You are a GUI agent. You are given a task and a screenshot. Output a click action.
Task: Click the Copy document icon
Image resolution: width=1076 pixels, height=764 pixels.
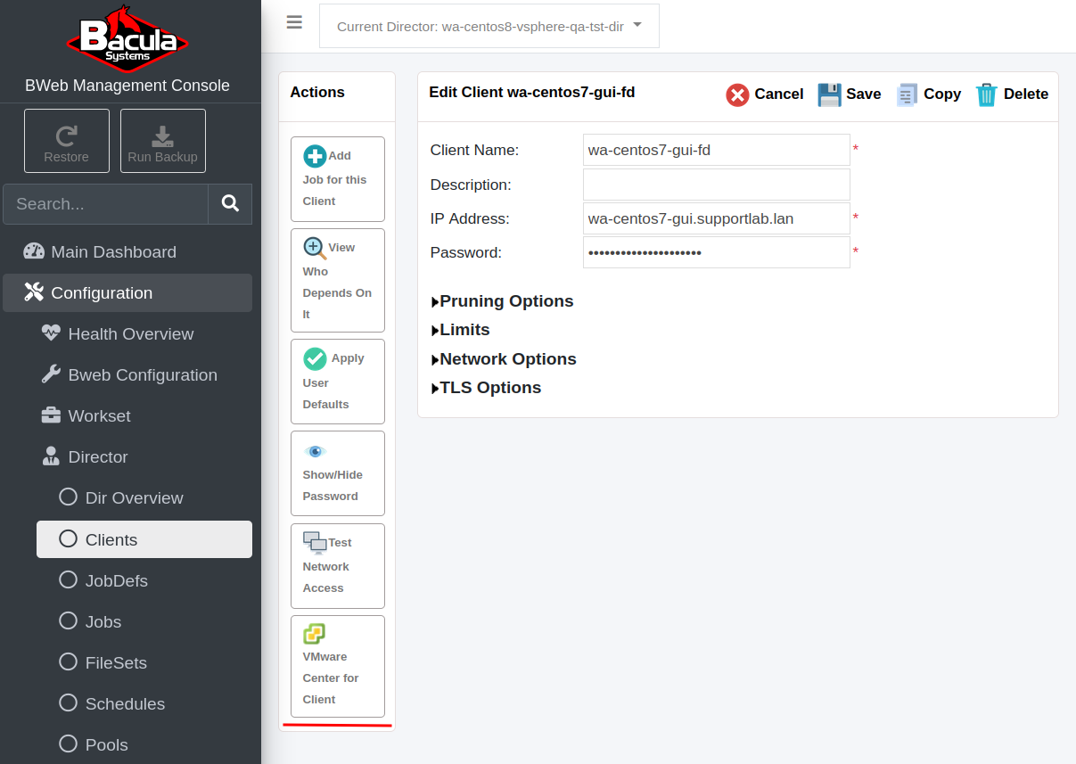(x=907, y=94)
